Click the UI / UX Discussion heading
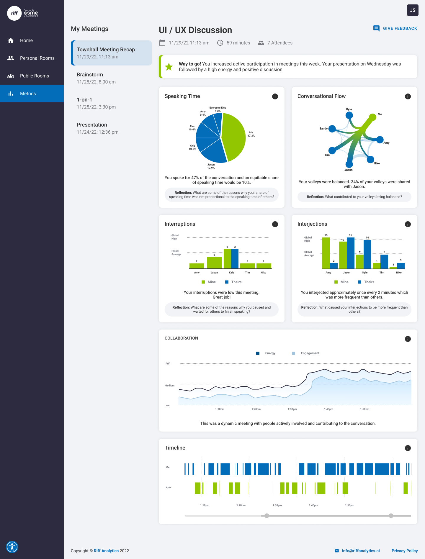This screenshot has width=425, height=559. [x=195, y=30]
